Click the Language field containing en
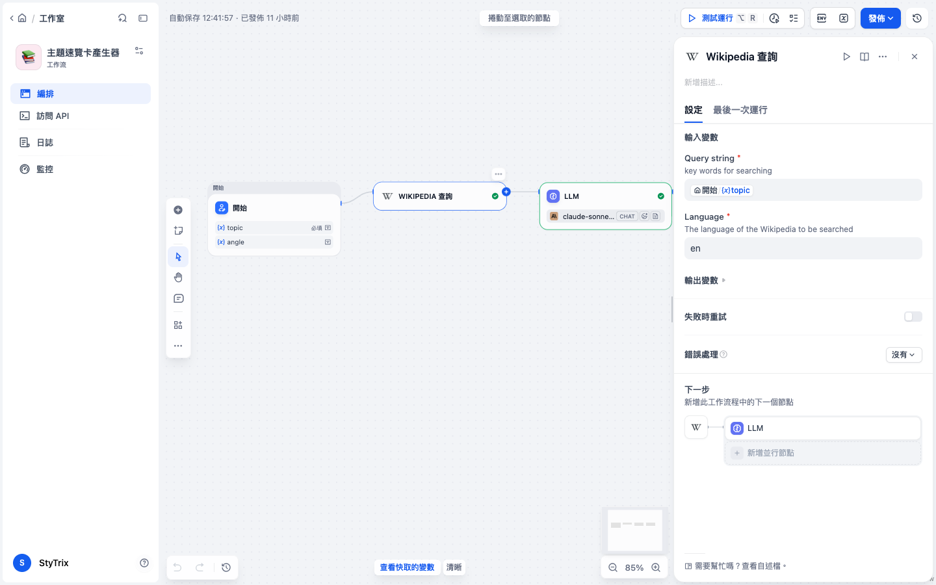Screen dimensions: 936x585 point(803,248)
